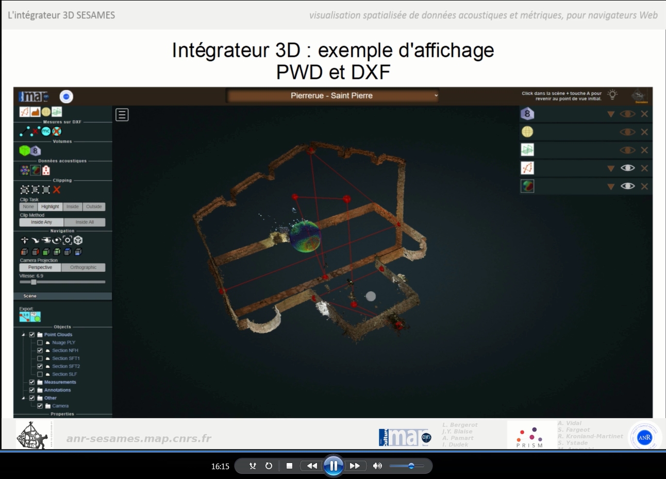Uncheck the Section NFH checkbox
The height and width of the screenshot is (479, 666).
[x=40, y=351]
